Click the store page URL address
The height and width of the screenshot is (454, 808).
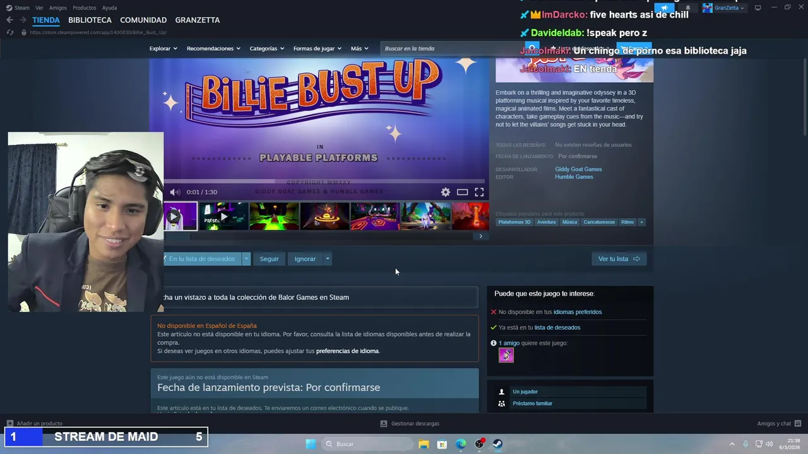coord(98,32)
